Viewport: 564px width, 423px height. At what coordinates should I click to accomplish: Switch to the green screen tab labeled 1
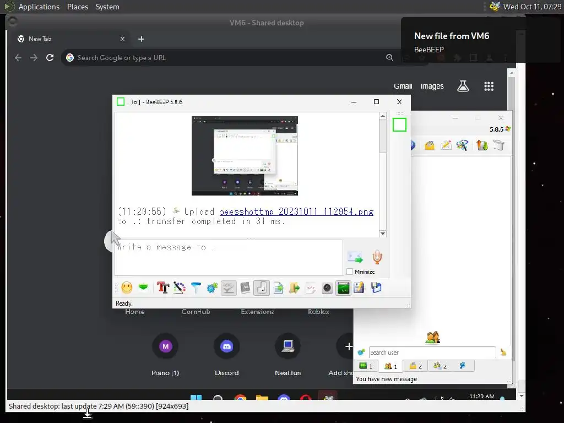tap(366, 366)
